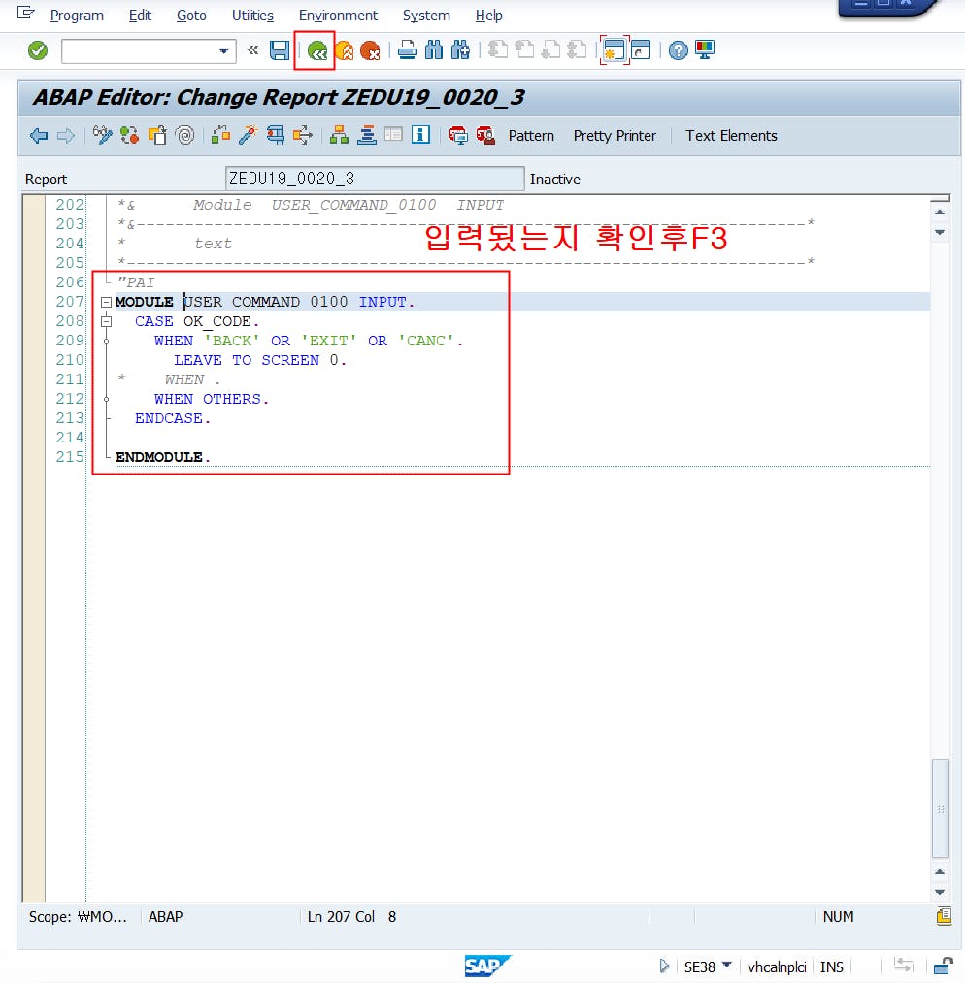This screenshot has width=965, height=983.
Task: Click the Print icon
Action: [407, 50]
